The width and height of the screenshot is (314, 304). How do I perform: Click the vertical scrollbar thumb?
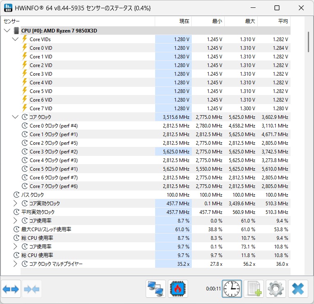click(308, 42)
